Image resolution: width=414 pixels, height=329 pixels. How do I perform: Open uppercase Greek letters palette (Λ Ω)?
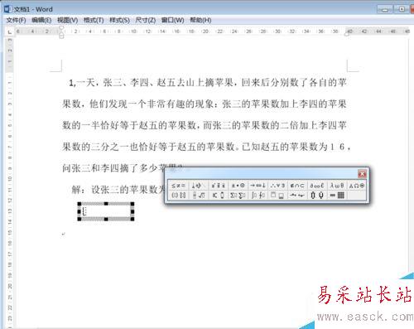(357, 186)
